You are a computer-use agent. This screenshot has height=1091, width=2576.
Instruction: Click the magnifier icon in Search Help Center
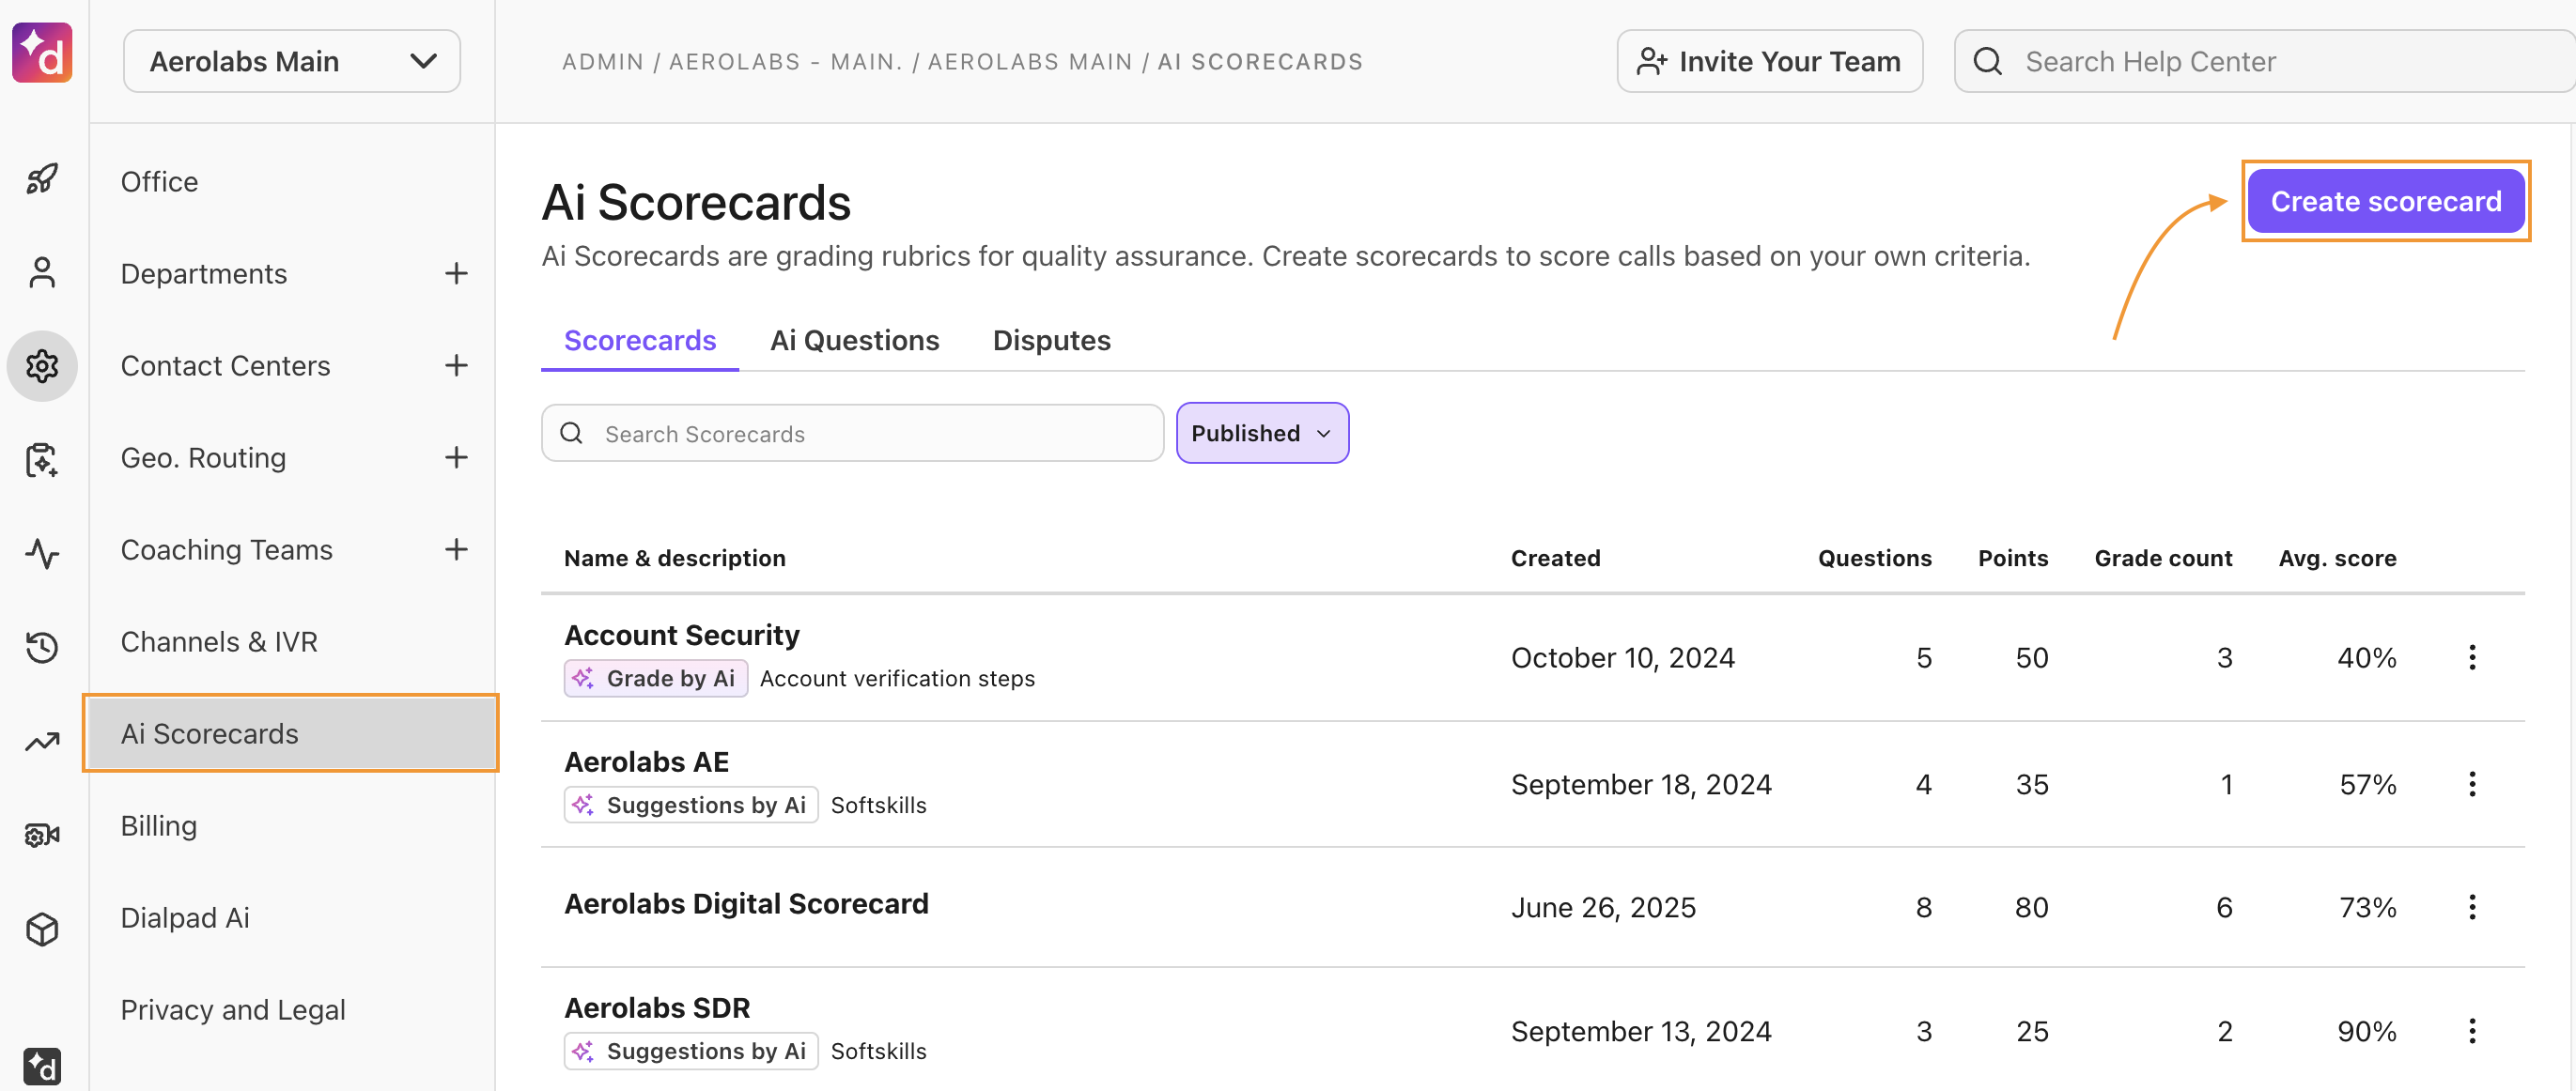coord(1988,62)
